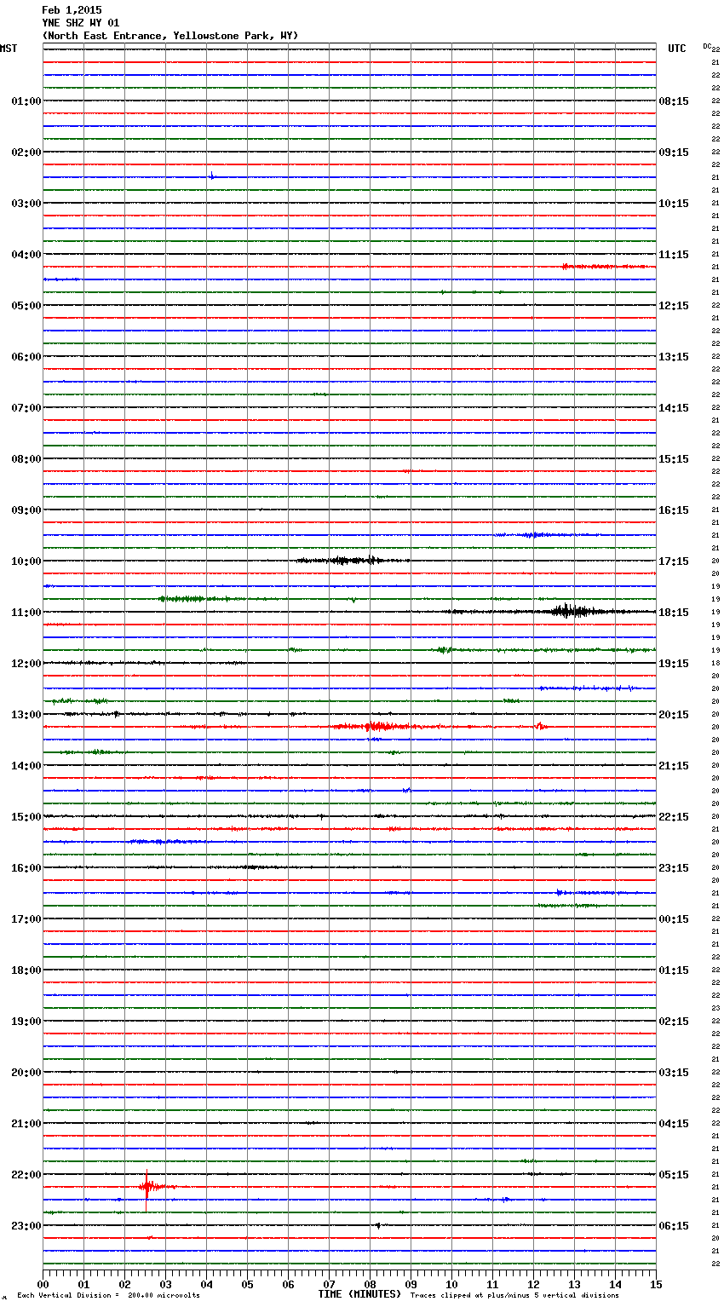Select the 16:00 MST time label
This screenshot has width=724, height=1307.
coord(26,868)
